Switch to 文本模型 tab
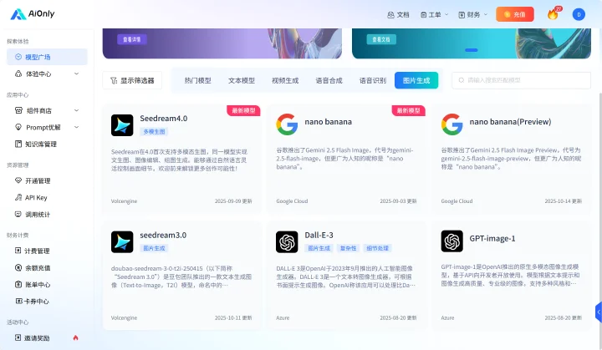This screenshot has height=350, width=602. 242,80
